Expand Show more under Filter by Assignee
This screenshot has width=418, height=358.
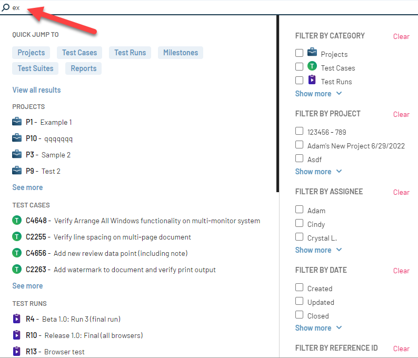pos(319,250)
